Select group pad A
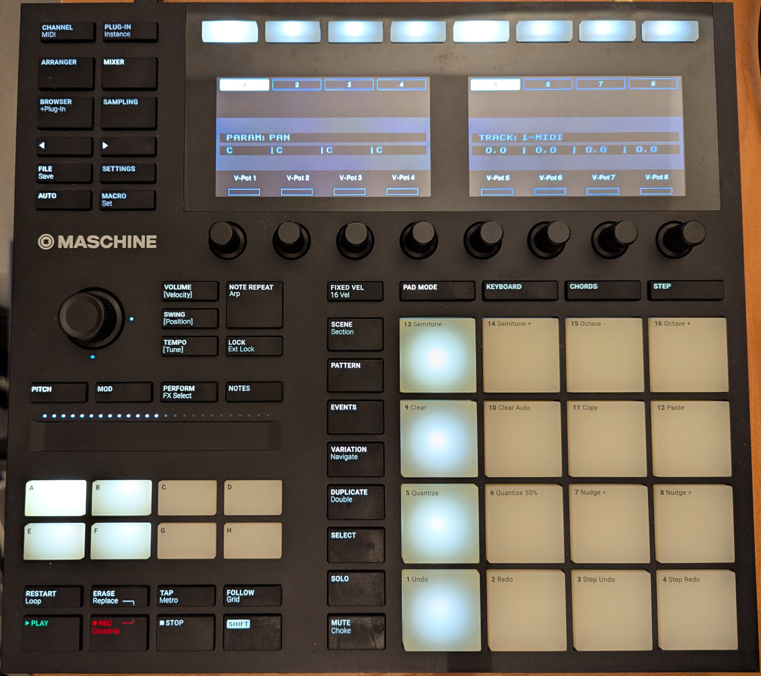This screenshot has height=676, width=761. pos(55,498)
